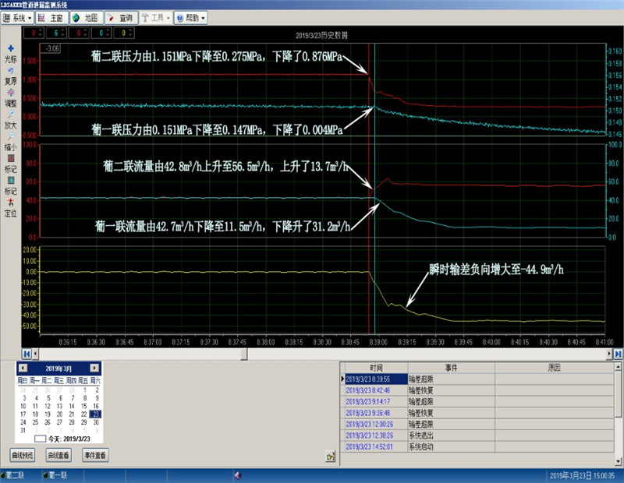This screenshot has height=483, width=624.
Task: Click the export icon beside event table
Action: (x=330, y=455)
